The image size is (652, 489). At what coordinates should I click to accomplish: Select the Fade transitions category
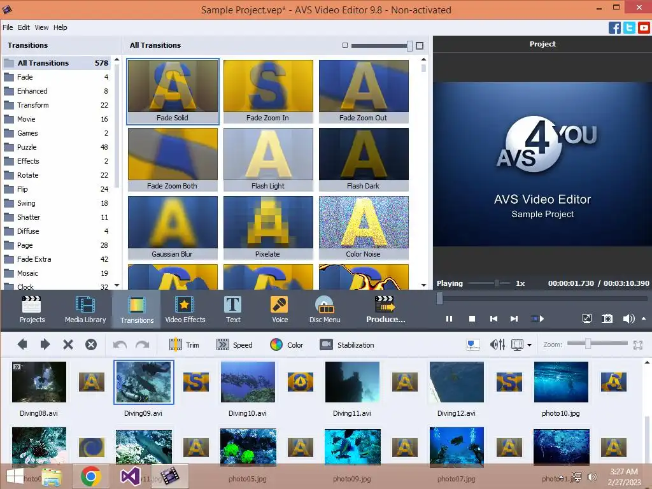tap(56, 77)
